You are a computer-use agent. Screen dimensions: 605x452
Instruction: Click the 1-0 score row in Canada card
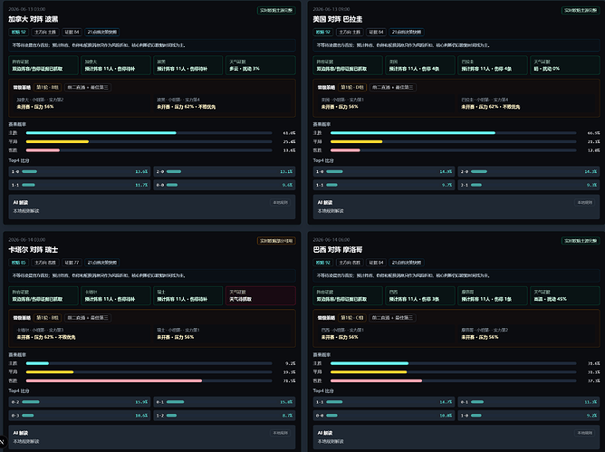pyautogui.click(x=79, y=171)
